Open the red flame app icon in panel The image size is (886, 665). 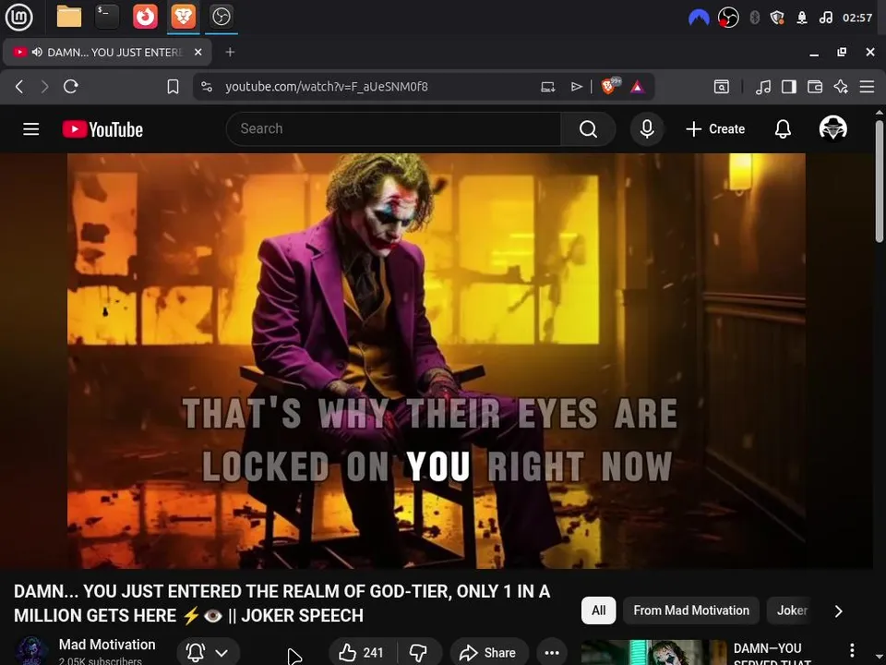pos(145,17)
